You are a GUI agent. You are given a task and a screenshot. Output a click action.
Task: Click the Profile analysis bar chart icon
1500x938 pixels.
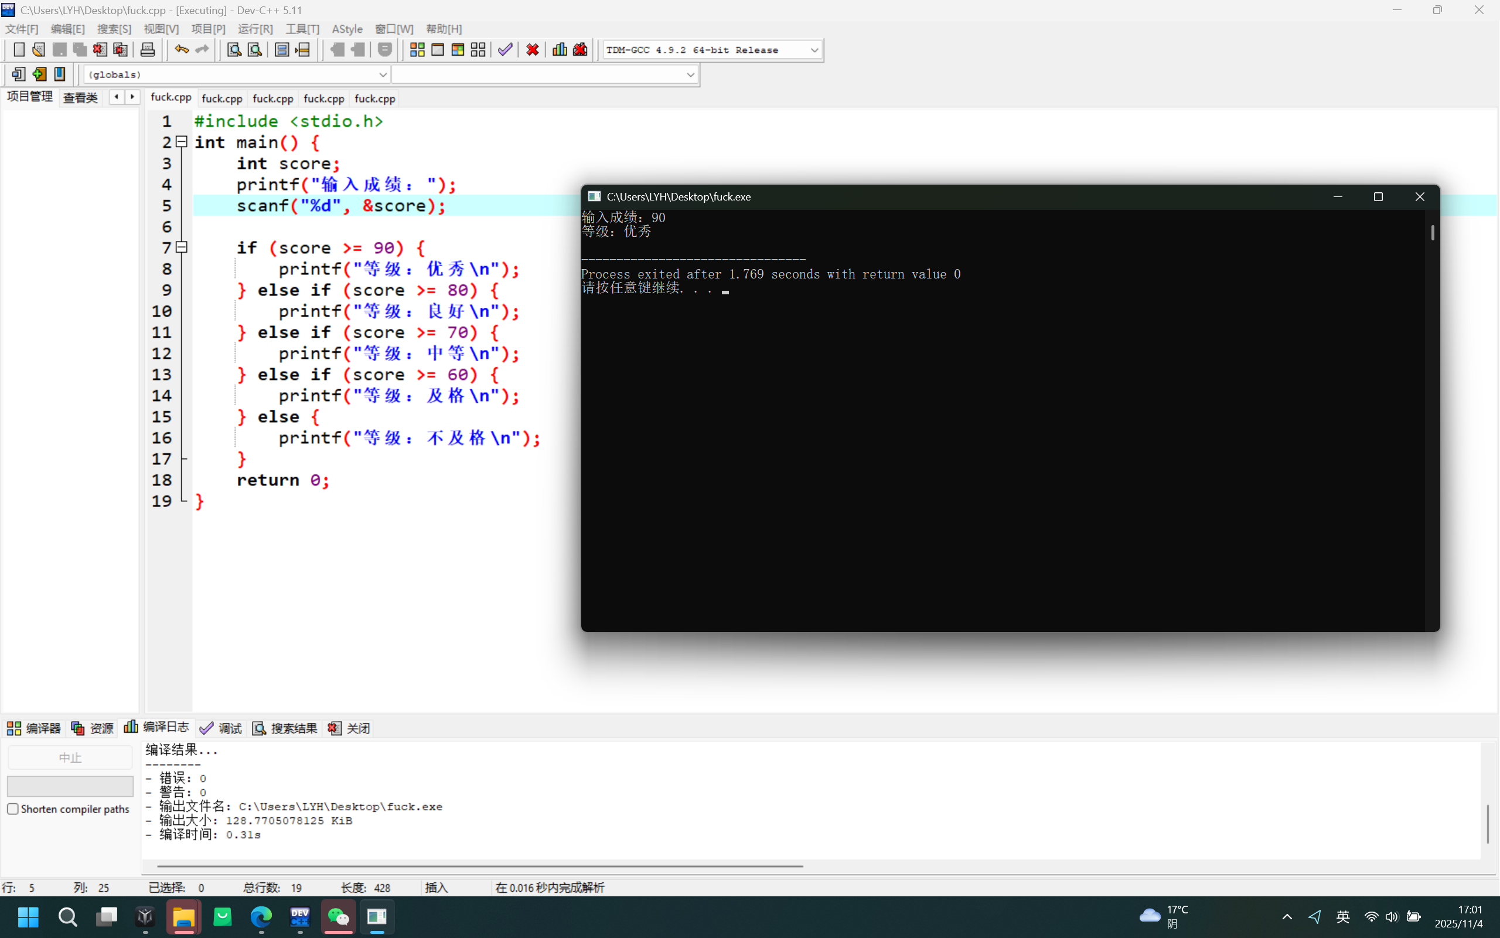(x=559, y=50)
